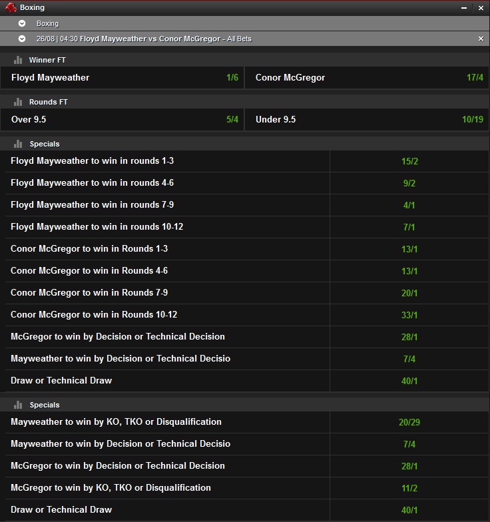This screenshot has height=522, width=490.
Task: Pick 7/4 Mayweather Decision in first Specials
Action: [x=409, y=359]
